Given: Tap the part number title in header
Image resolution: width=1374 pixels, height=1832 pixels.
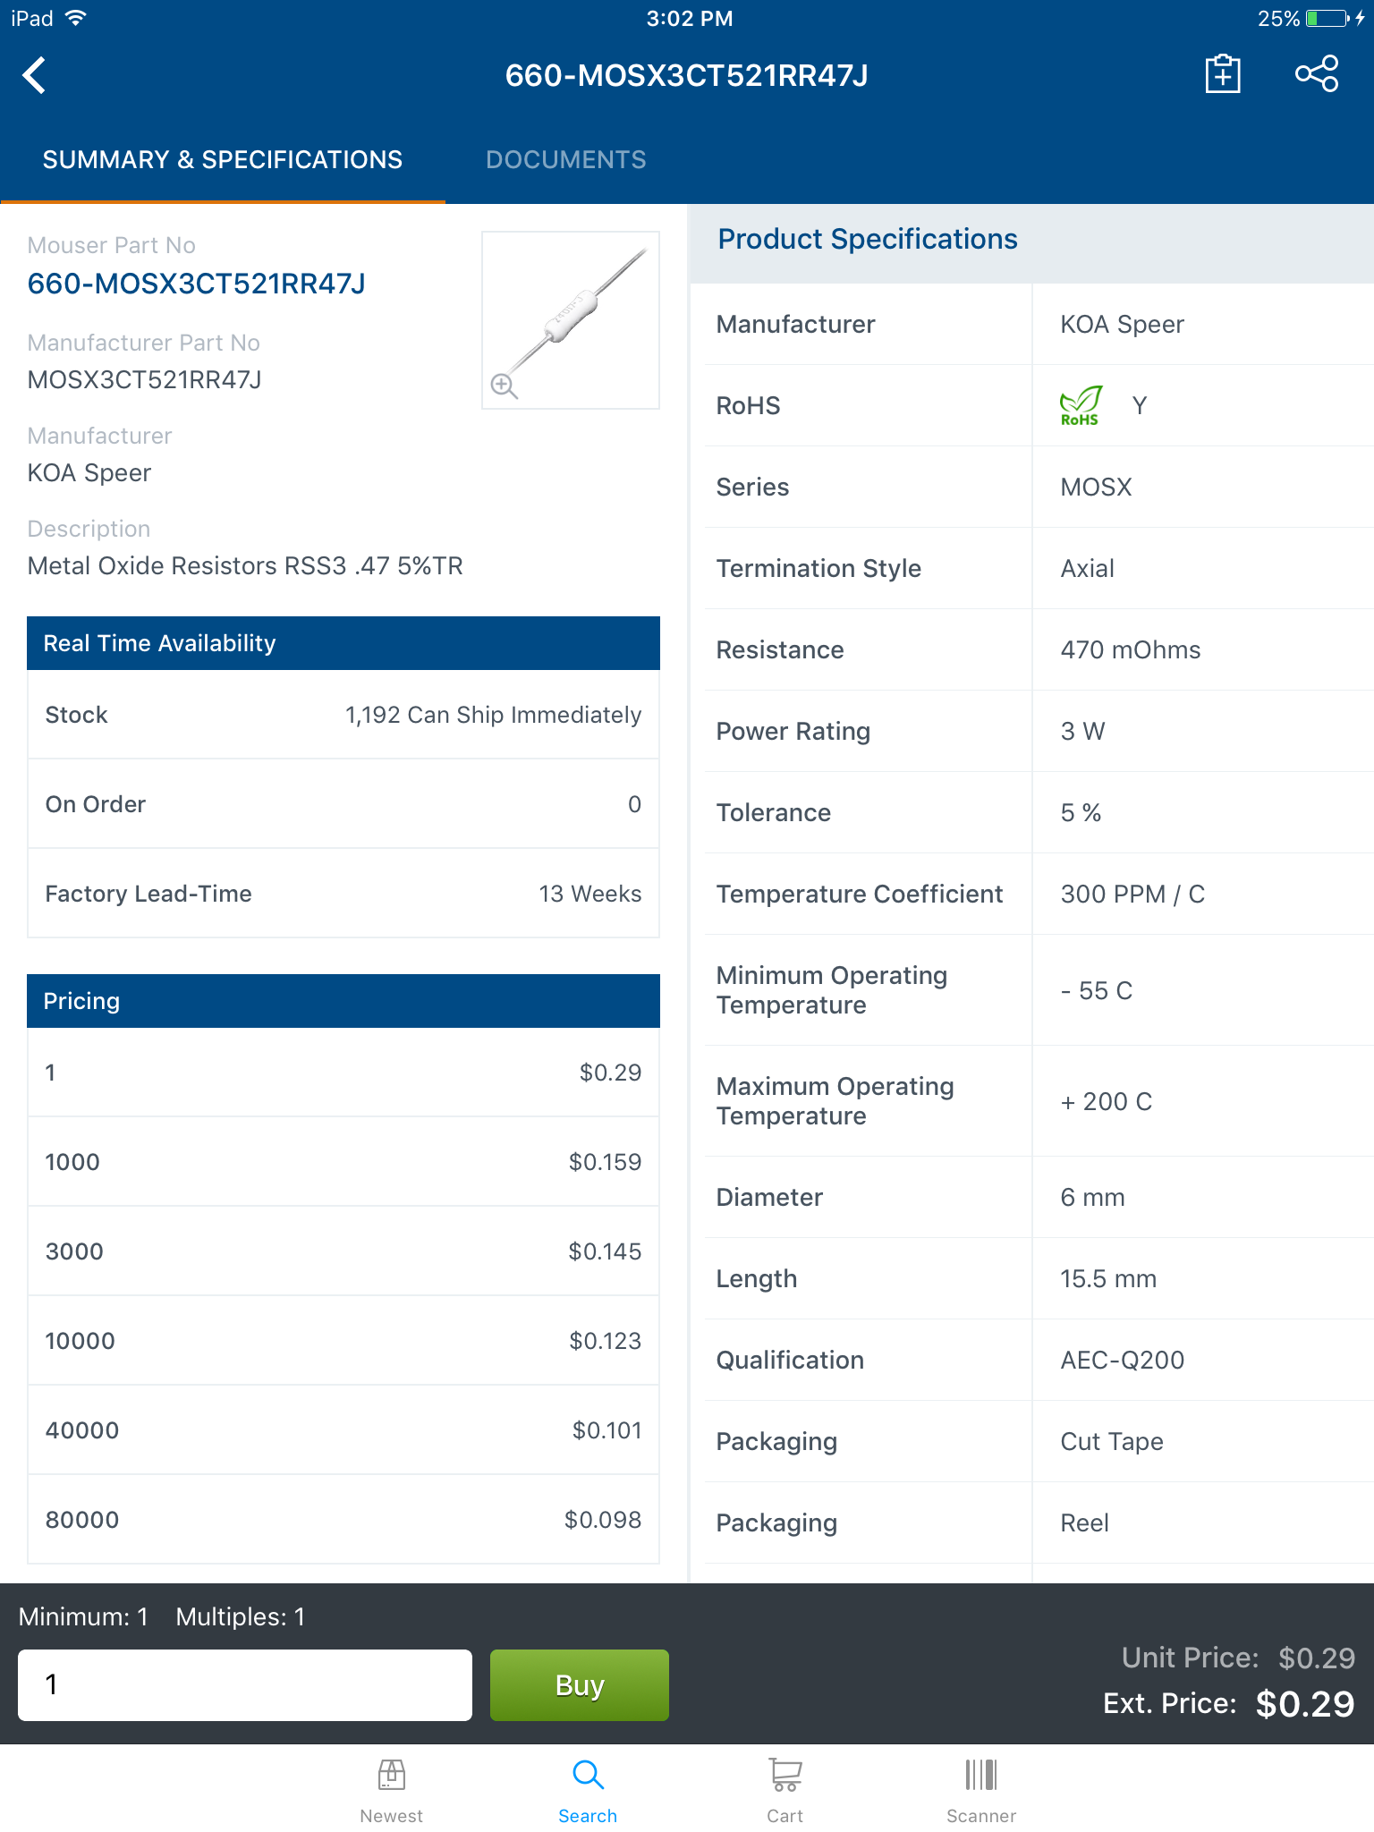Looking at the screenshot, I should [x=686, y=75].
